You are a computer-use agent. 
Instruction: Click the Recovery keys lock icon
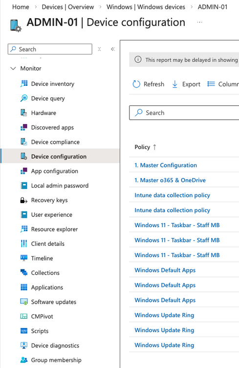pos(24,200)
